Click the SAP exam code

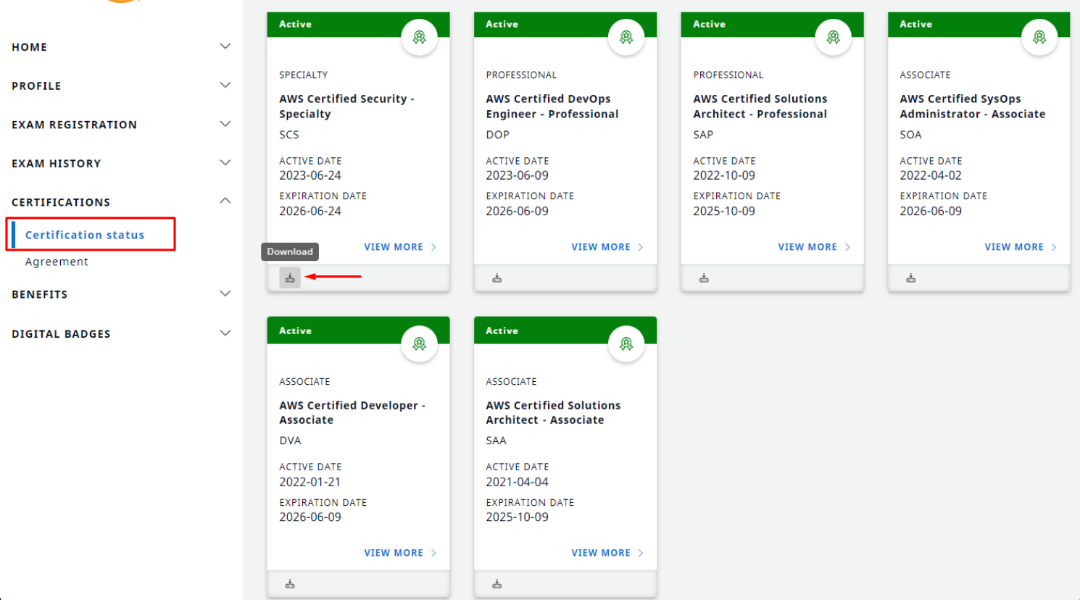pyautogui.click(x=703, y=135)
